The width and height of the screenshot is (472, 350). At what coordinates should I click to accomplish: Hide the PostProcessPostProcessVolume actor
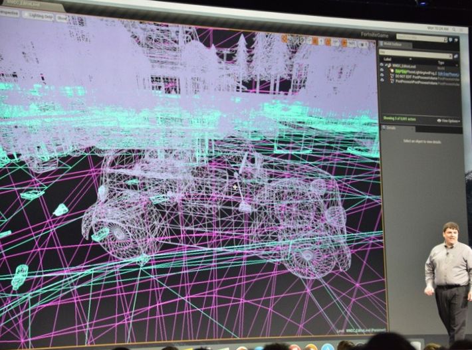click(382, 80)
